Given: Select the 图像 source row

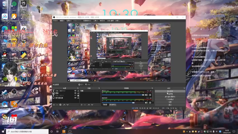Looking at the screenshot, I should pos(66,93).
